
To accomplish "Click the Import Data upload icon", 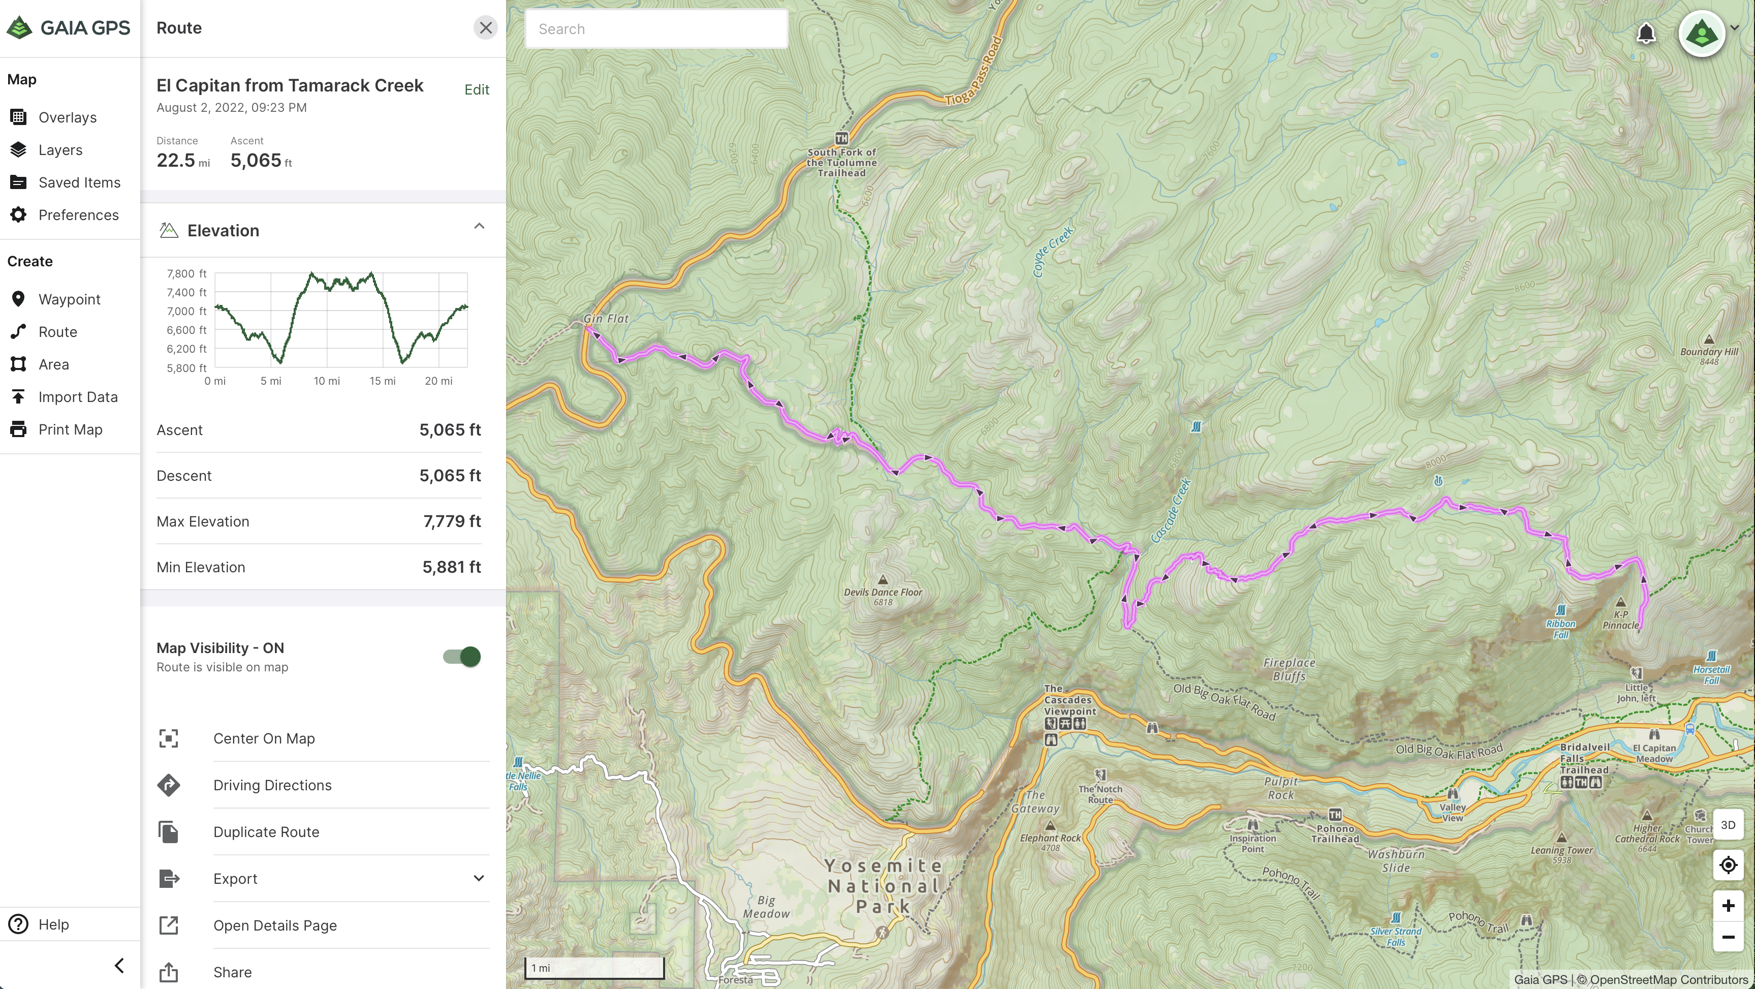I will tap(18, 397).
